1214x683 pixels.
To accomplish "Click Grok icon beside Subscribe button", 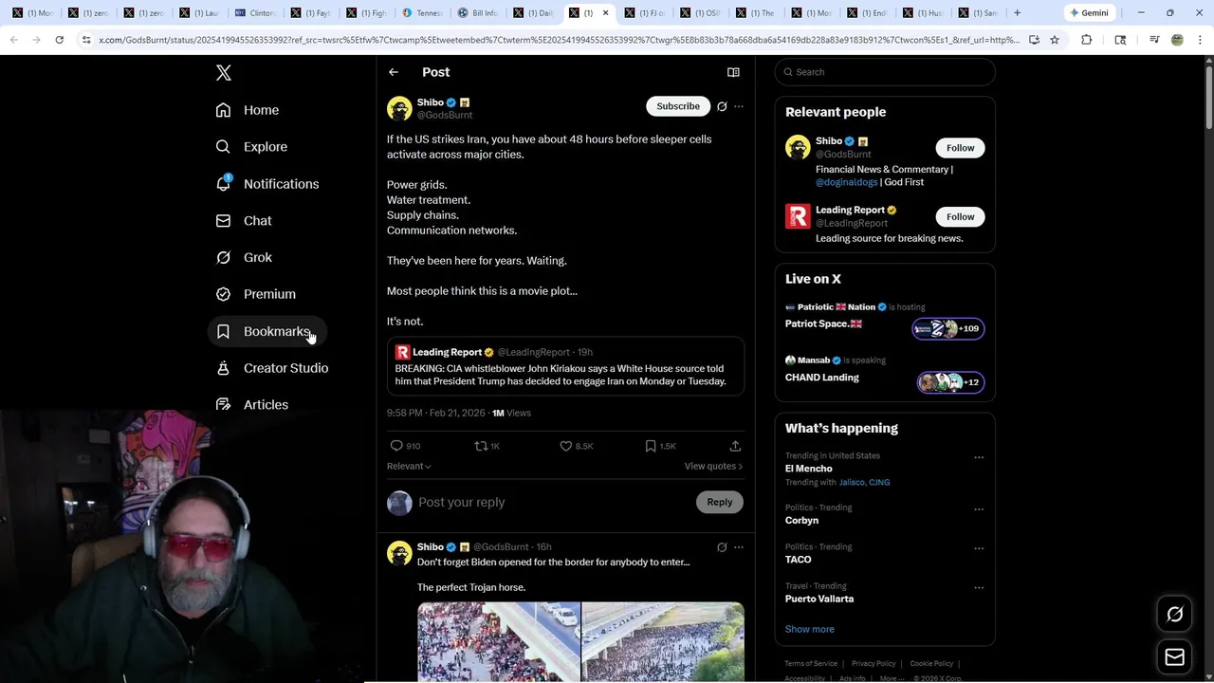I will click(x=722, y=106).
